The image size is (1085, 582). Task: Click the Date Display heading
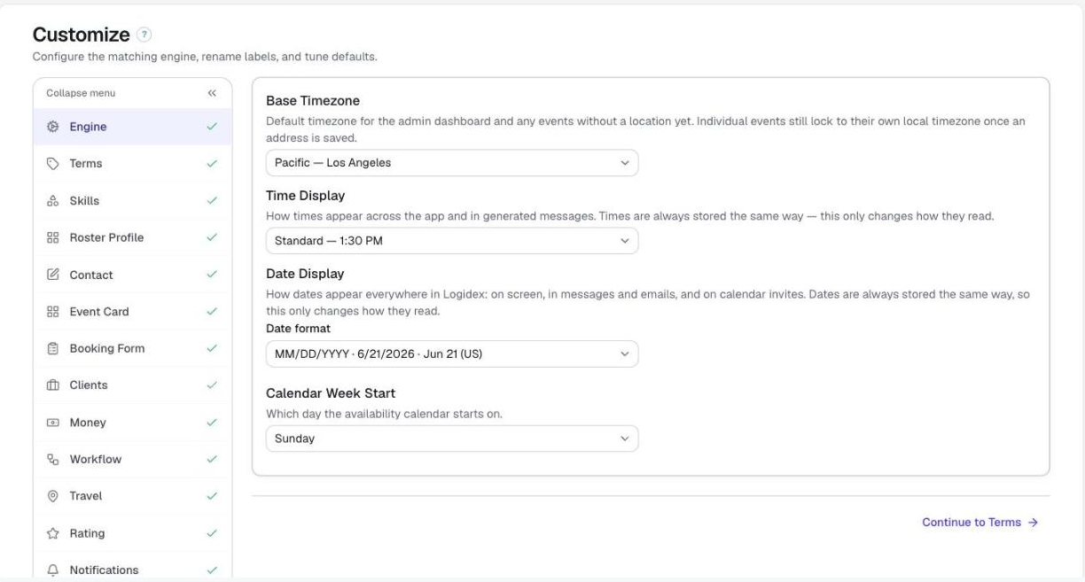tap(305, 274)
